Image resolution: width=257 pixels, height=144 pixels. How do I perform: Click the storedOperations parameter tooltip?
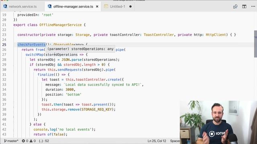coord(80,49)
